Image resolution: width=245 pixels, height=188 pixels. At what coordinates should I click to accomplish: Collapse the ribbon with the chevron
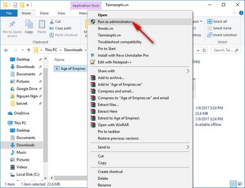point(235,13)
